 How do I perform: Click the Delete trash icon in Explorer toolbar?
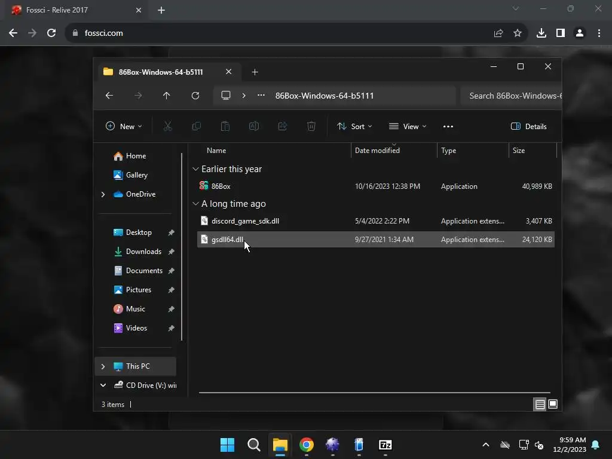pyautogui.click(x=311, y=126)
